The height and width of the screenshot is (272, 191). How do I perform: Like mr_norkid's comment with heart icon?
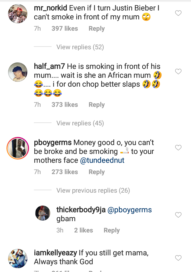tap(178, 13)
